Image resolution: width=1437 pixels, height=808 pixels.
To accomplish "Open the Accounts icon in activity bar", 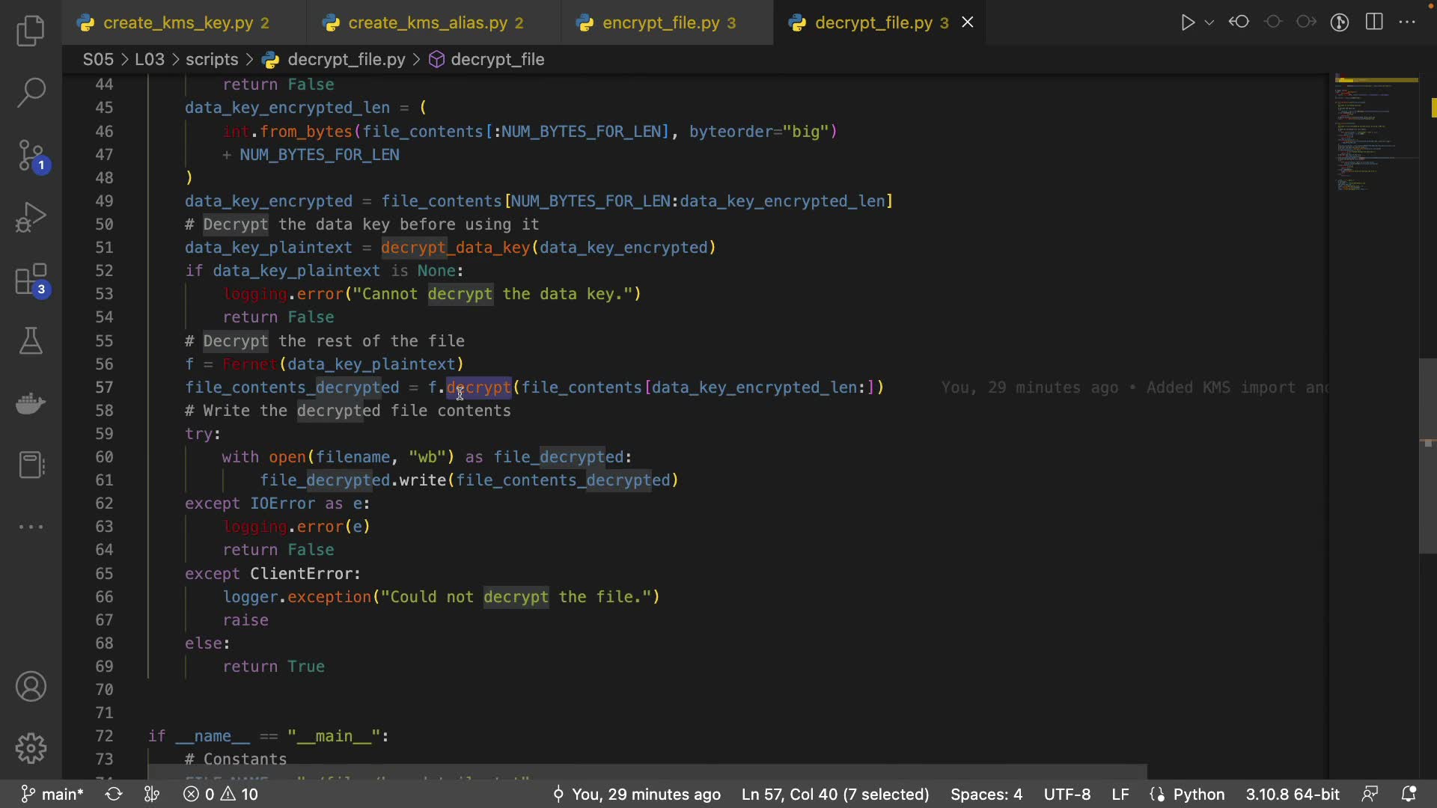I will [x=31, y=687].
